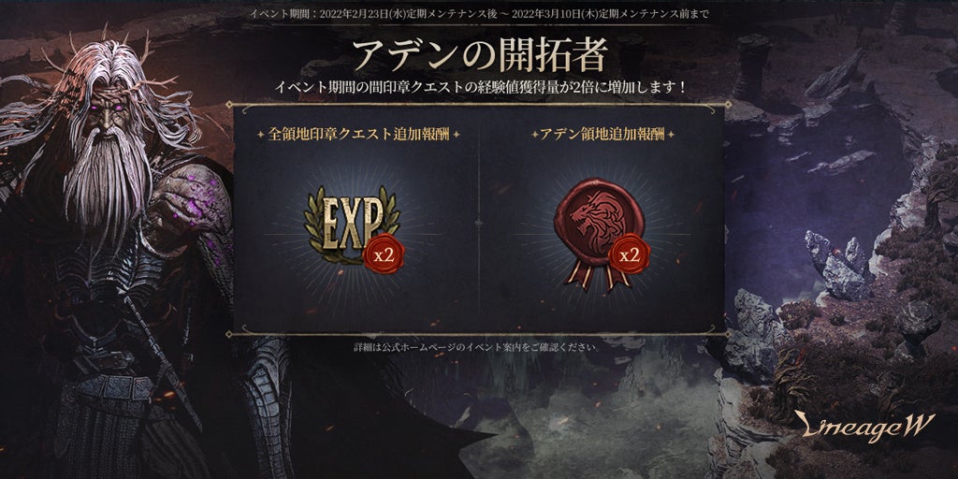This screenshot has width=958, height=479.
Task: Click the x2 seal on EXP icon
Action: (383, 253)
